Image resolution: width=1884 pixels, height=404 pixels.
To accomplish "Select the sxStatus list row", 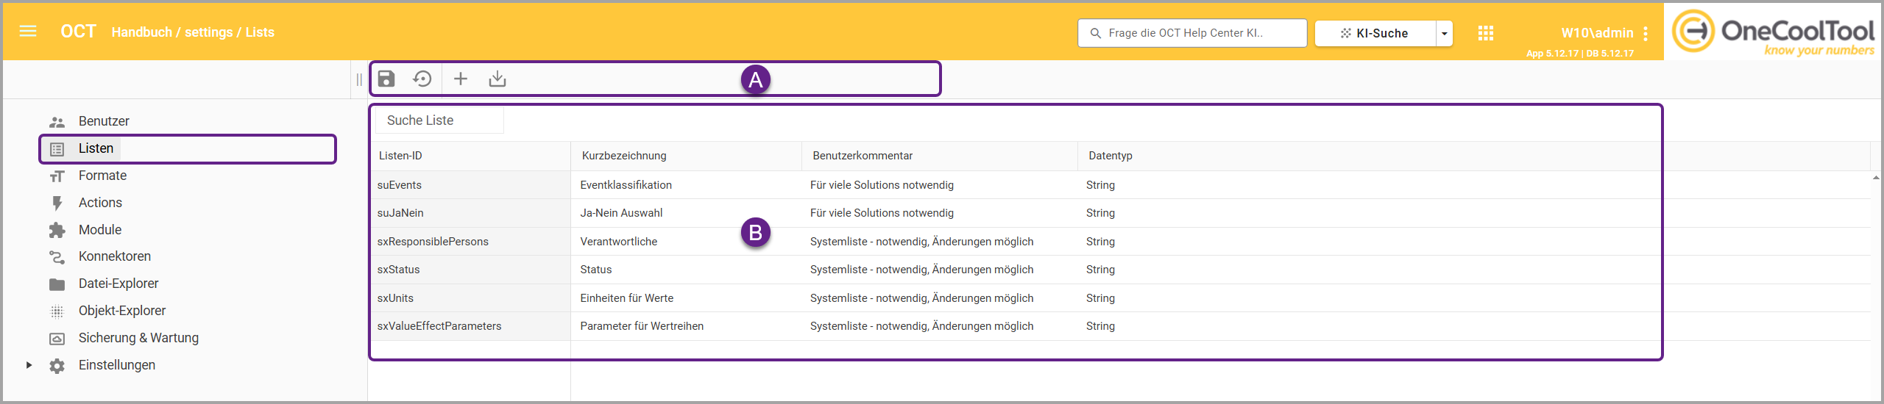I will pyautogui.click(x=399, y=270).
